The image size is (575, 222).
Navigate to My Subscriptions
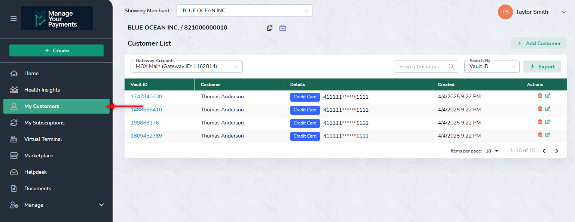click(44, 123)
